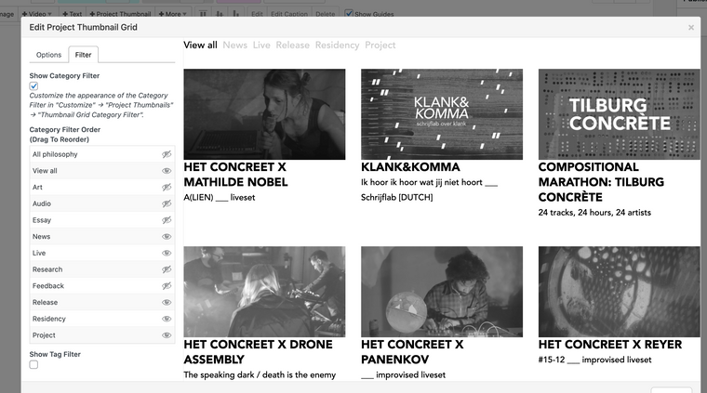Show the Audio category in filter
Image resolution: width=707 pixels, height=393 pixels.
tap(167, 203)
